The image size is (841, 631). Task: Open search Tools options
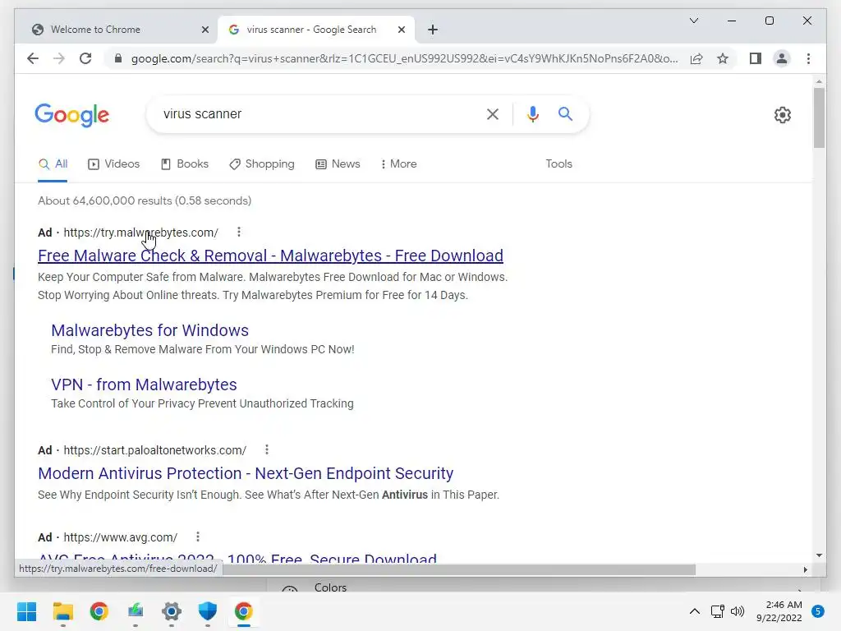pyautogui.click(x=558, y=164)
